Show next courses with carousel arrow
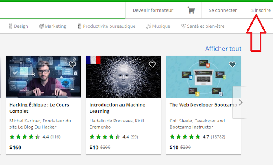The height and width of the screenshot is (165, 273). (241, 102)
